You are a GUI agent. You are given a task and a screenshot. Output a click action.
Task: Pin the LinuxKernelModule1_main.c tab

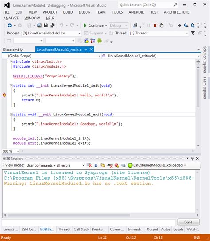(86, 50)
